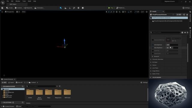Click Save All in Content Browser
This screenshot has height=108, width=192.
(19, 82)
